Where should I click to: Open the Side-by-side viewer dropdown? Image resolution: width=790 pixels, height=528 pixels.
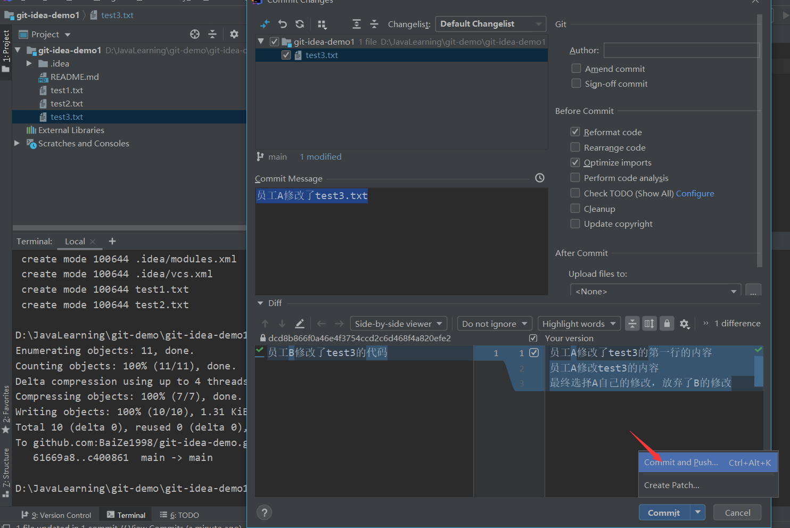tap(398, 324)
